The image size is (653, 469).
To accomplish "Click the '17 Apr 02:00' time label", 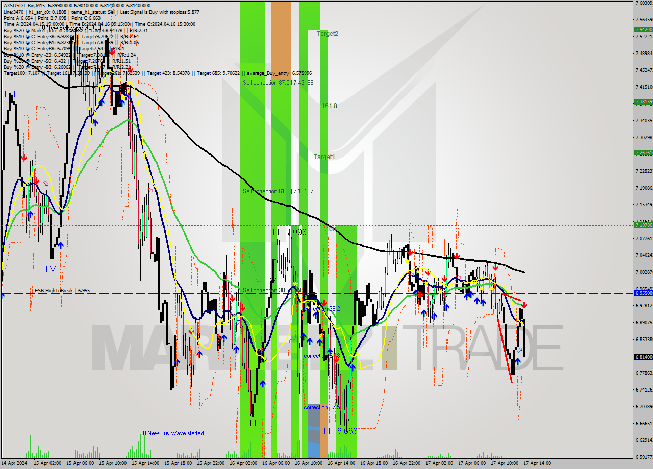I will coord(439,463).
